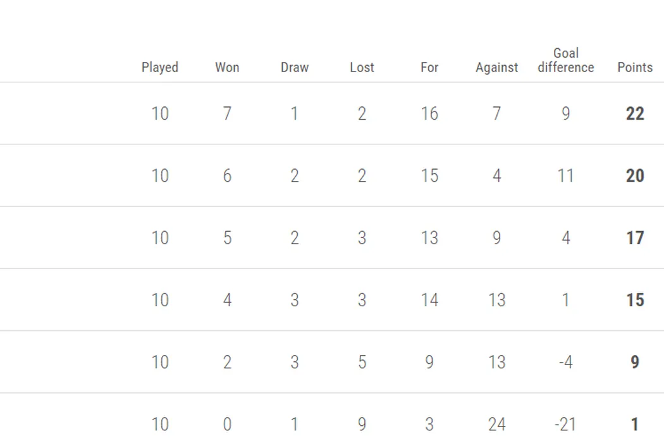Click the Lost column header
This screenshot has height=443, width=664.
click(x=362, y=68)
